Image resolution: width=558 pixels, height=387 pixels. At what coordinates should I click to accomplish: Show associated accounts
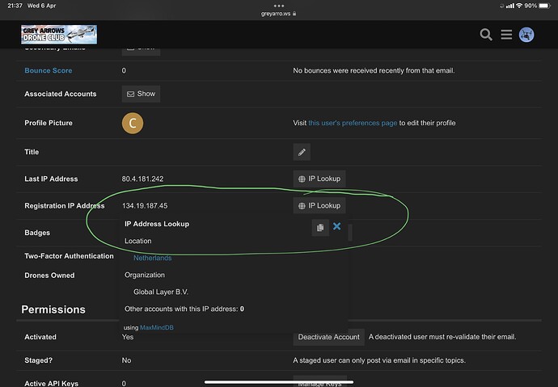coord(141,94)
